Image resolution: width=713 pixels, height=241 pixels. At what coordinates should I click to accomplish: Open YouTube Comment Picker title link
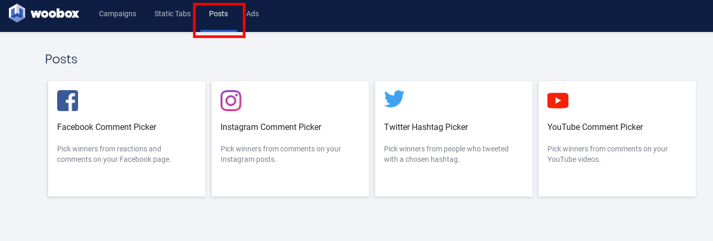[595, 127]
